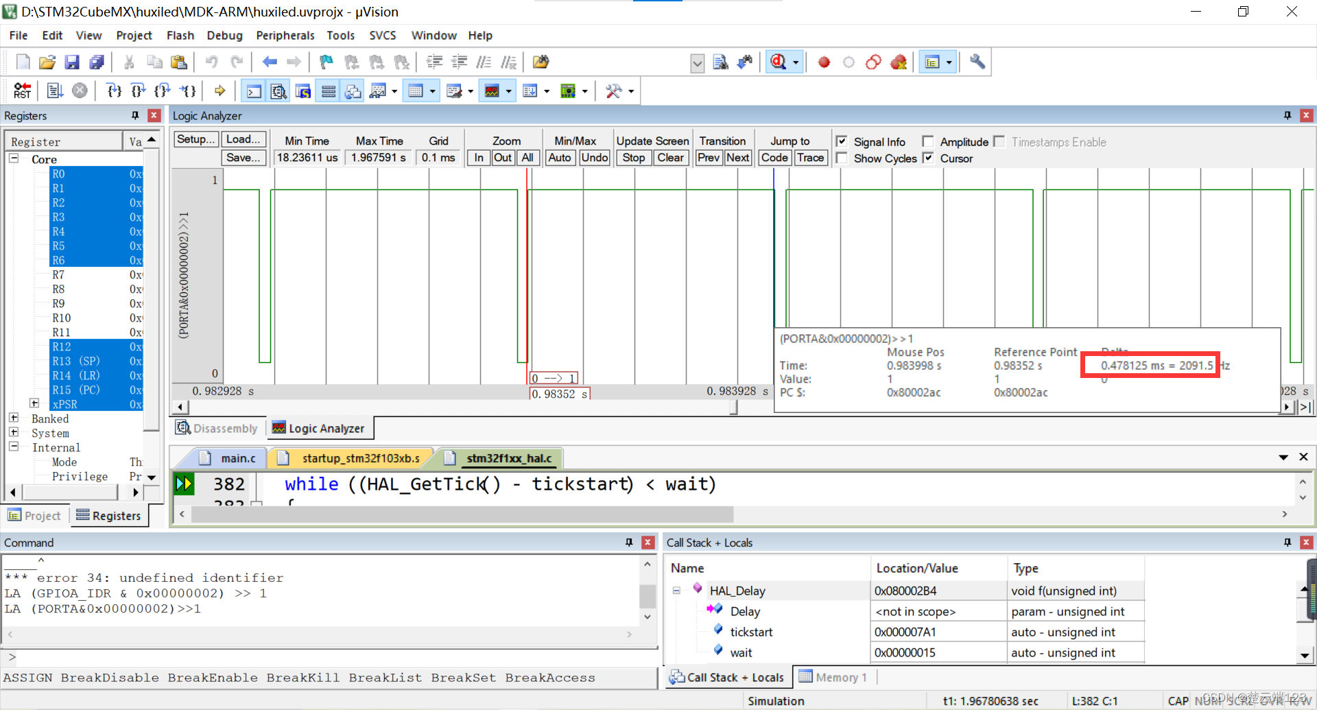This screenshot has height=710, width=1317.
Task: Kill all breakpoints using the icon
Action: click(x=898, y=62)
